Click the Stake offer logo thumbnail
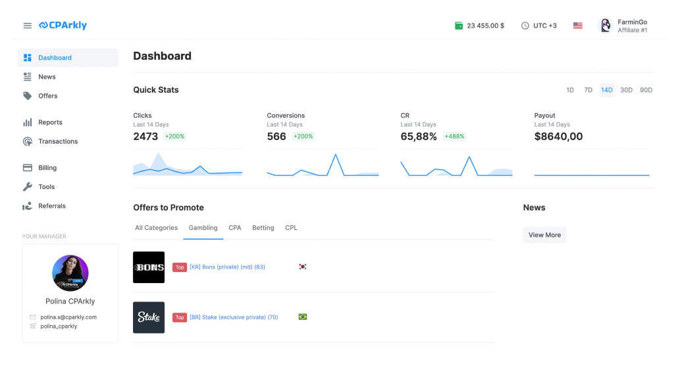The image size is (684, 377). click(149, 317)
